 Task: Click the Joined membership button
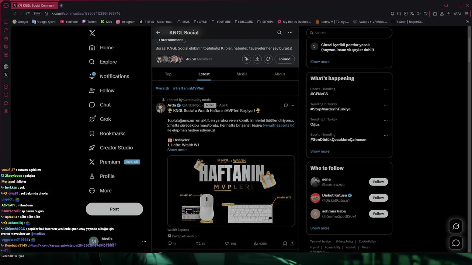click(285, 59)
